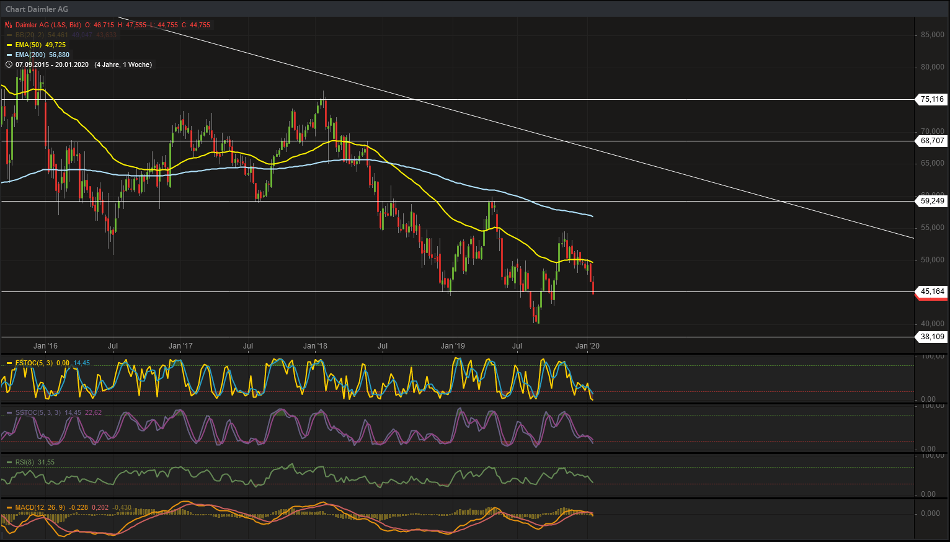Screen dimensions: 950x542
Task: Click the EMA(50) value 49,725
Action: pyautogui.click(x=56, y=45)
